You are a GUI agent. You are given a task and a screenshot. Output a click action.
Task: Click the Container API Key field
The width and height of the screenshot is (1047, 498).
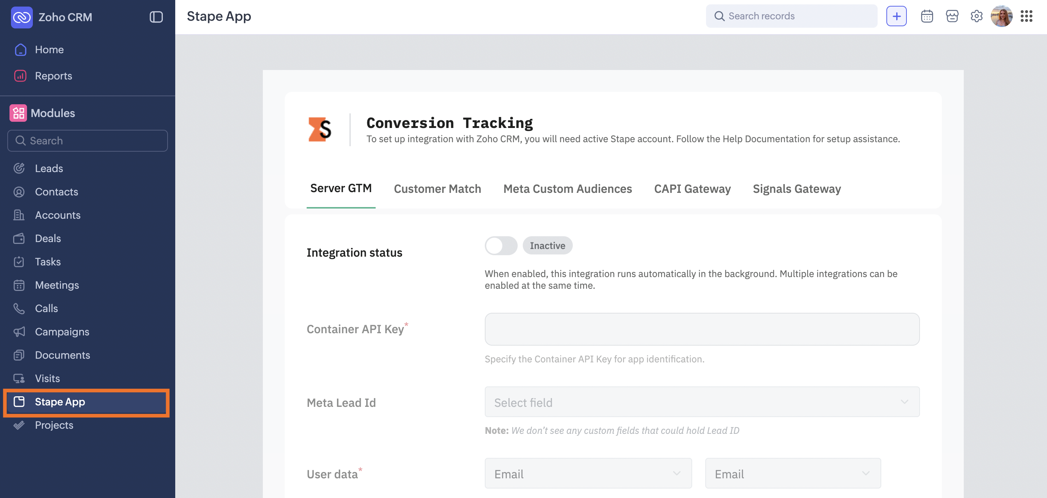pyautogui.click(x=702, y=329)
